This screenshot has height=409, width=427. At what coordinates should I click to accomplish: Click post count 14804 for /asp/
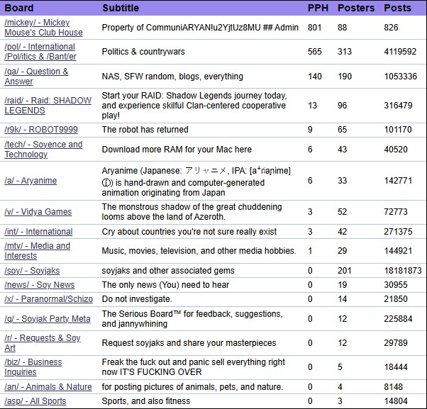[396, 400]
